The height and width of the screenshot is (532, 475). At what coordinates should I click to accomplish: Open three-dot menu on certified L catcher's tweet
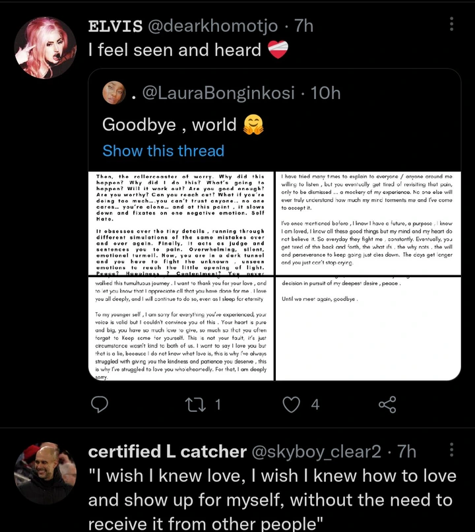coord(451,449)
